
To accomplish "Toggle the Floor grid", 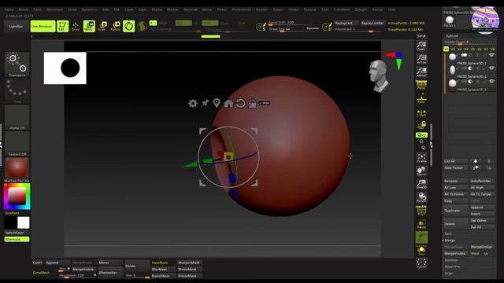I will tap(421, 99).
